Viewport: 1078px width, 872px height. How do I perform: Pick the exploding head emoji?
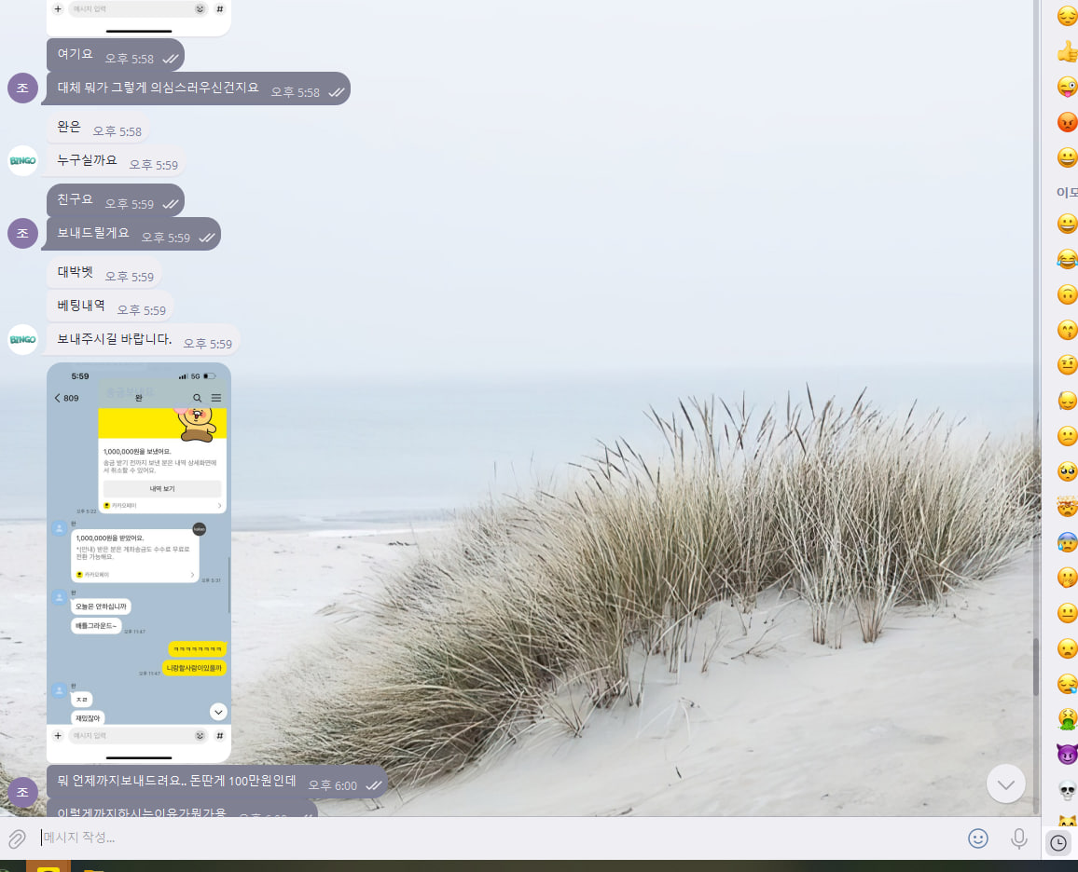point(1067,507)
